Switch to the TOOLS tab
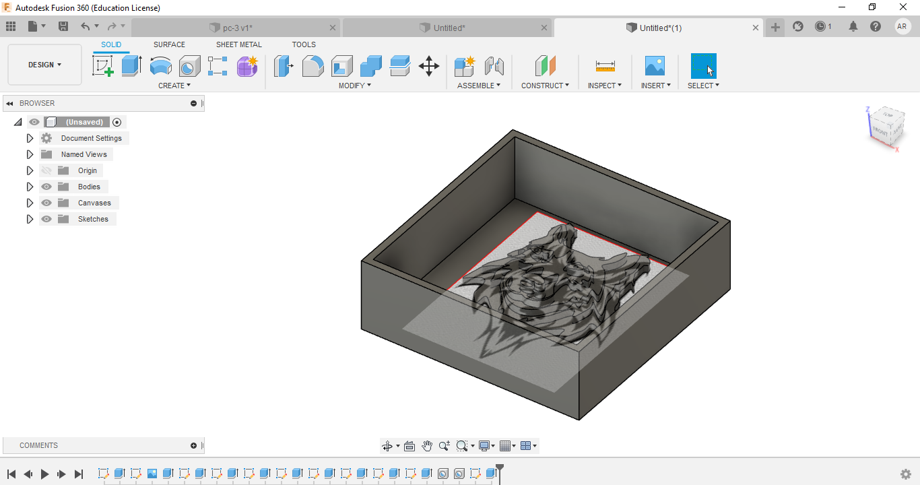The width and height of the screenshot is (920, 485). (x=304, y=44)
